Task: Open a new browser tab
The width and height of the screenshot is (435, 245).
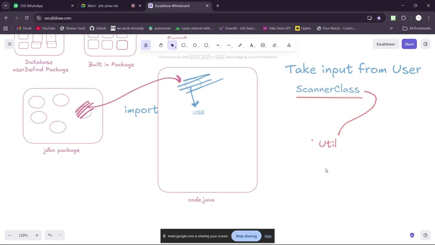Action: click(217, 6)
